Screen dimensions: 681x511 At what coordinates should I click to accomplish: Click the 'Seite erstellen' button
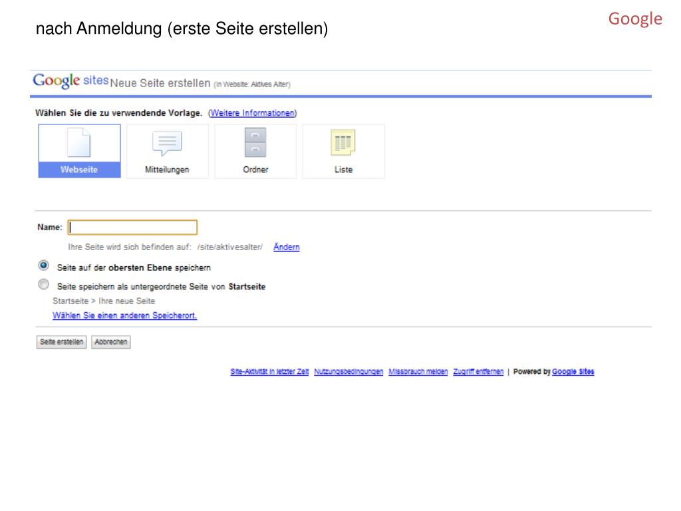61,342
